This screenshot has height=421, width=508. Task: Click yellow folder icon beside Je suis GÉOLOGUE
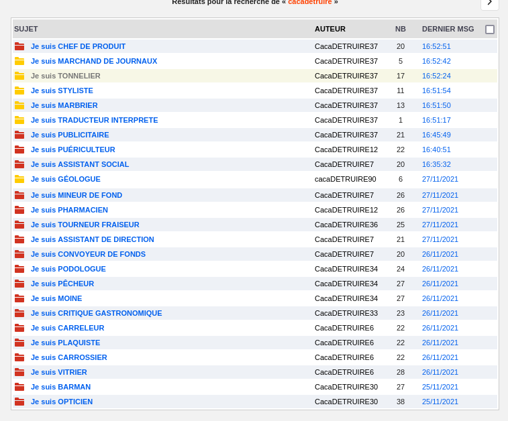click(x=19, y=179)
